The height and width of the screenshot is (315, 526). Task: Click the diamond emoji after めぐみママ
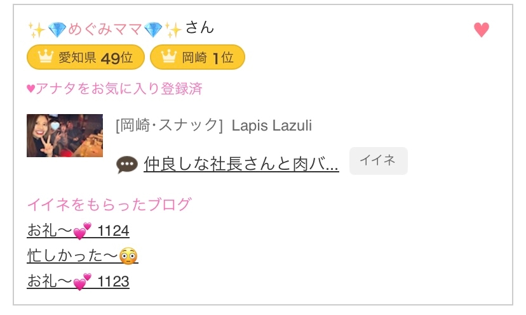153,29
